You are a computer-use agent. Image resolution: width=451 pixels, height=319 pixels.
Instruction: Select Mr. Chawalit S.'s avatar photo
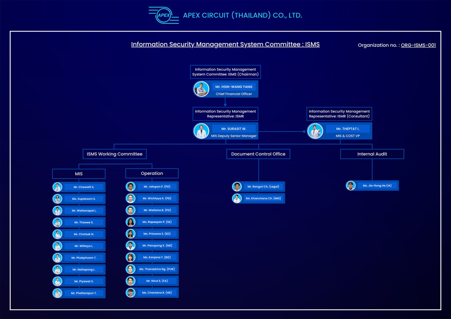57,187
